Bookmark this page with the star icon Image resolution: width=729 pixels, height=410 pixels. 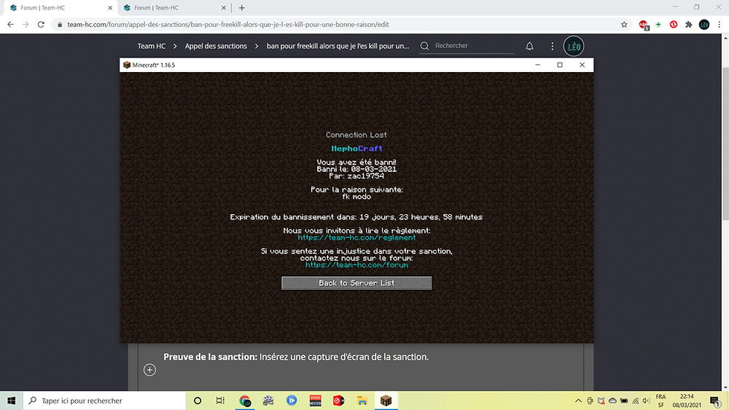pos(624,25)
